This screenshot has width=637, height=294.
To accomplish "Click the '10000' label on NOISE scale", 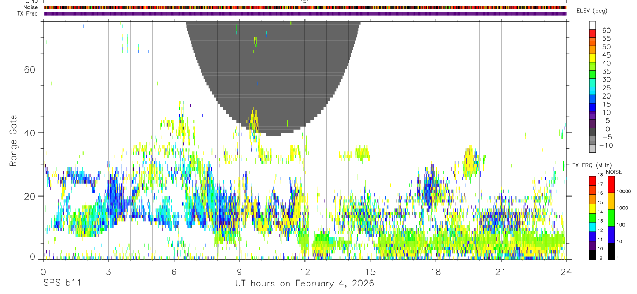I will (x=624, y=191).
